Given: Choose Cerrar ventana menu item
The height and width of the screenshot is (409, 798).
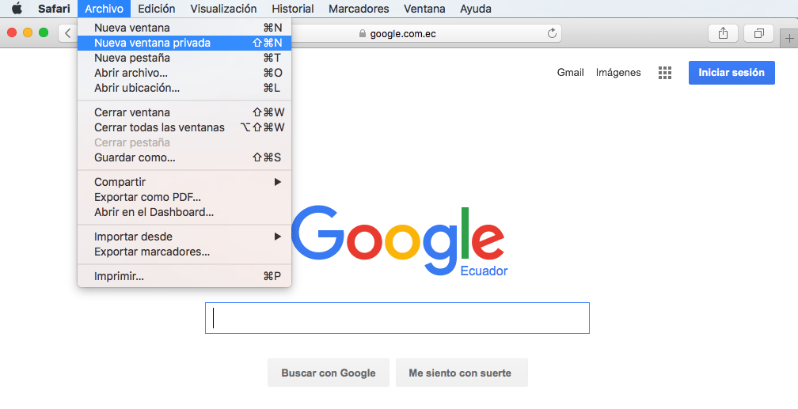Looking at the screenshot, I should pos(184,112).
